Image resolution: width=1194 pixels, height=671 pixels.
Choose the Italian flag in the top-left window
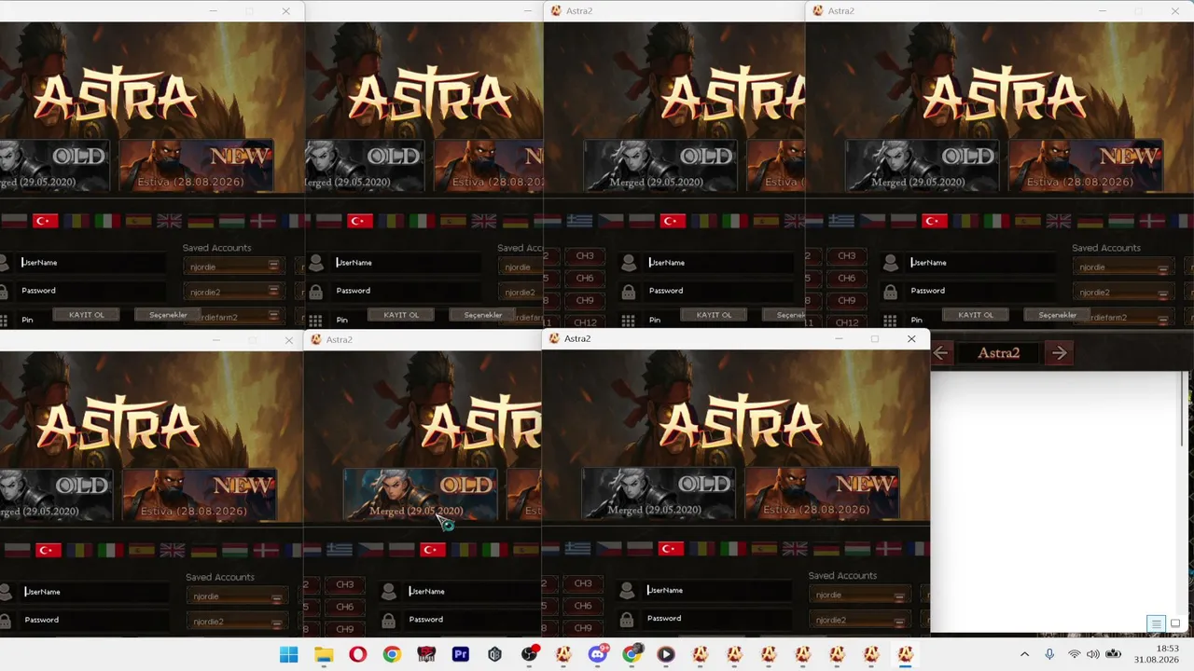[x=107, y=221]
